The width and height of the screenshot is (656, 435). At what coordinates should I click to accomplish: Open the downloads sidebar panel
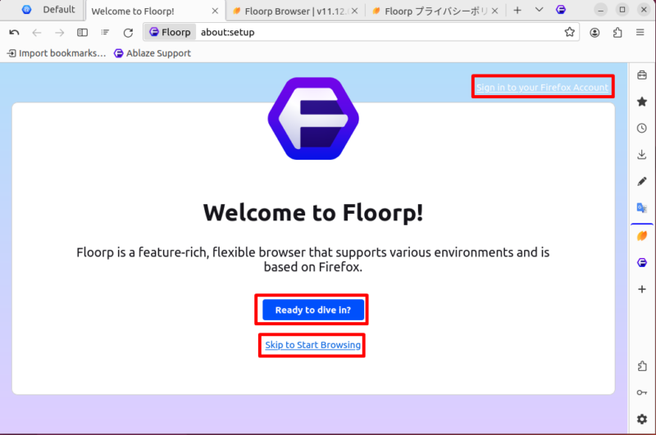point(642,155)
